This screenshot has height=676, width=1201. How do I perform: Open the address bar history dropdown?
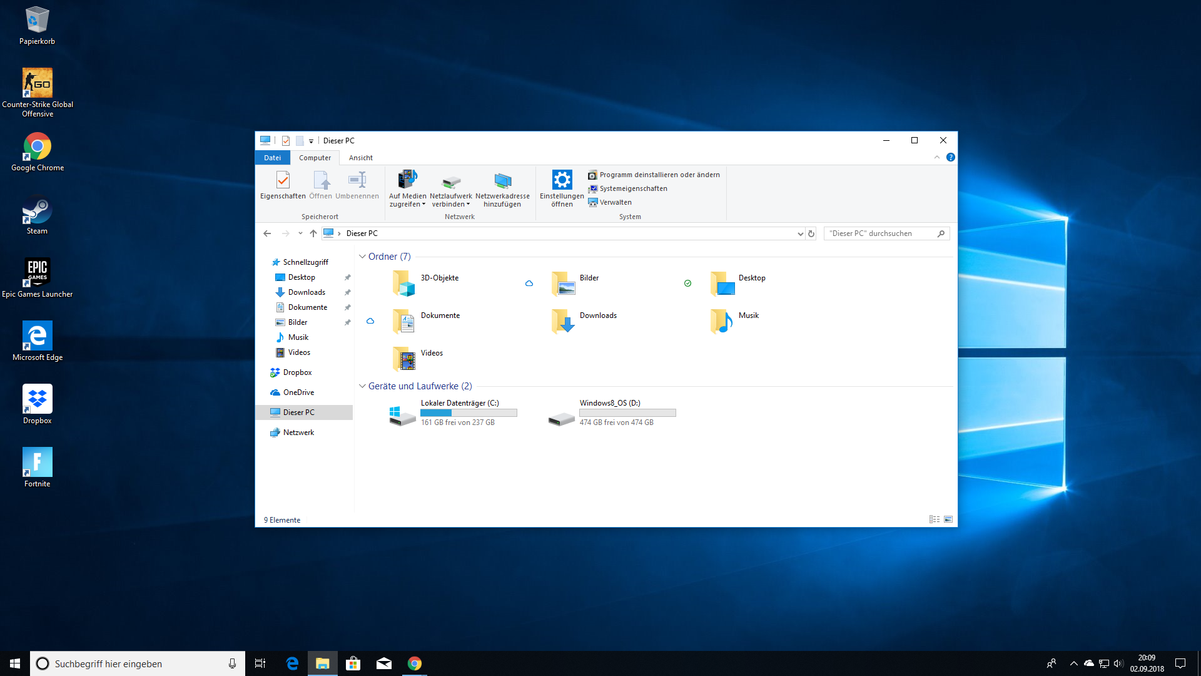click(x=800, y=233)
